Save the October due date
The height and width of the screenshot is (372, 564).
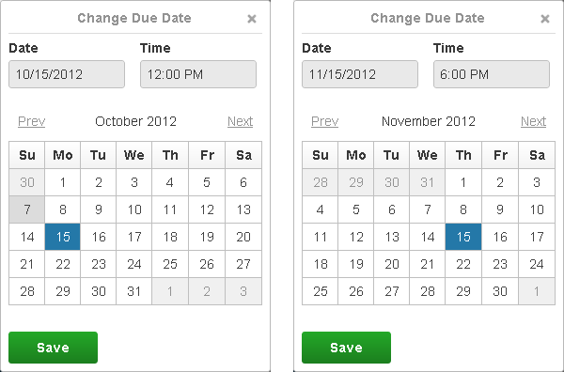coord(53,348)
